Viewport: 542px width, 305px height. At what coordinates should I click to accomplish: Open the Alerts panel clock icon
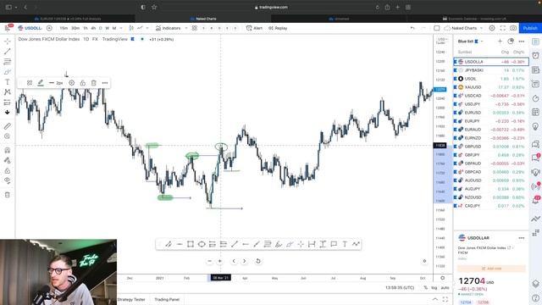pos(535,56)
